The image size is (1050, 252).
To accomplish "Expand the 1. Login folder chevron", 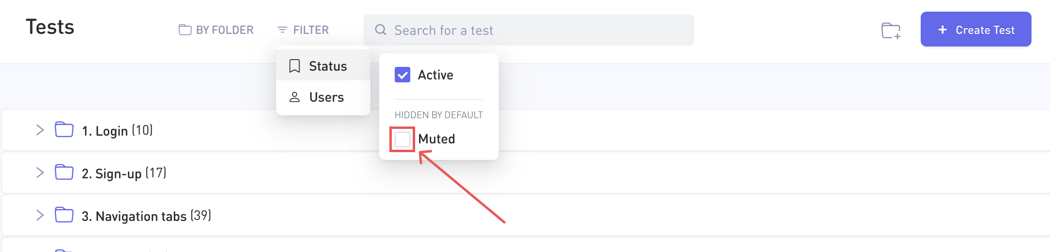I will click(40, 130).
